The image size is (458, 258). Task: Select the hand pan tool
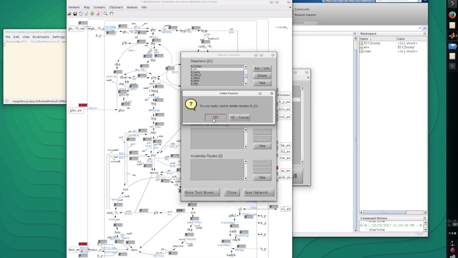click(x=111, y=14)
